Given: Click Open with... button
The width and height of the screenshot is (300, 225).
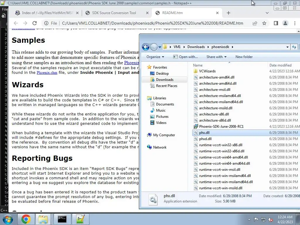Looking at the screenshot, I should coord(185,57).
